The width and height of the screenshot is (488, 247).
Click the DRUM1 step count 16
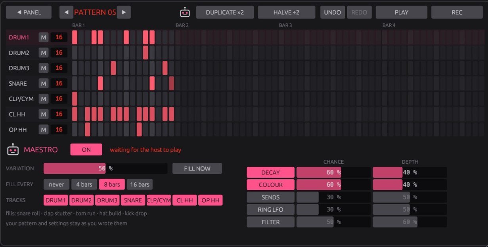(x=59, y=37)
